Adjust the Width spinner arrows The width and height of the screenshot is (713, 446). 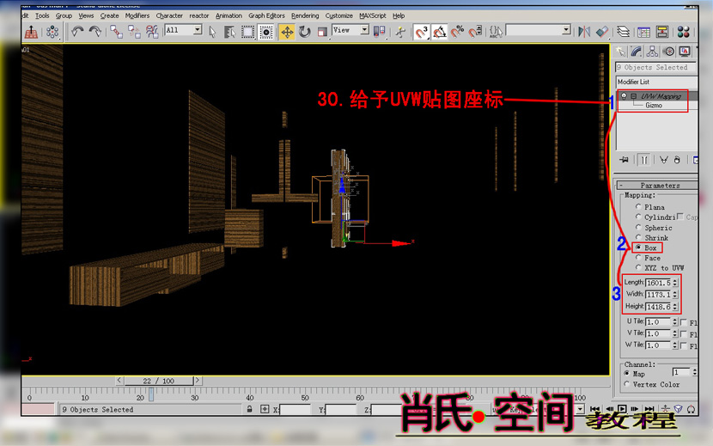675,295
